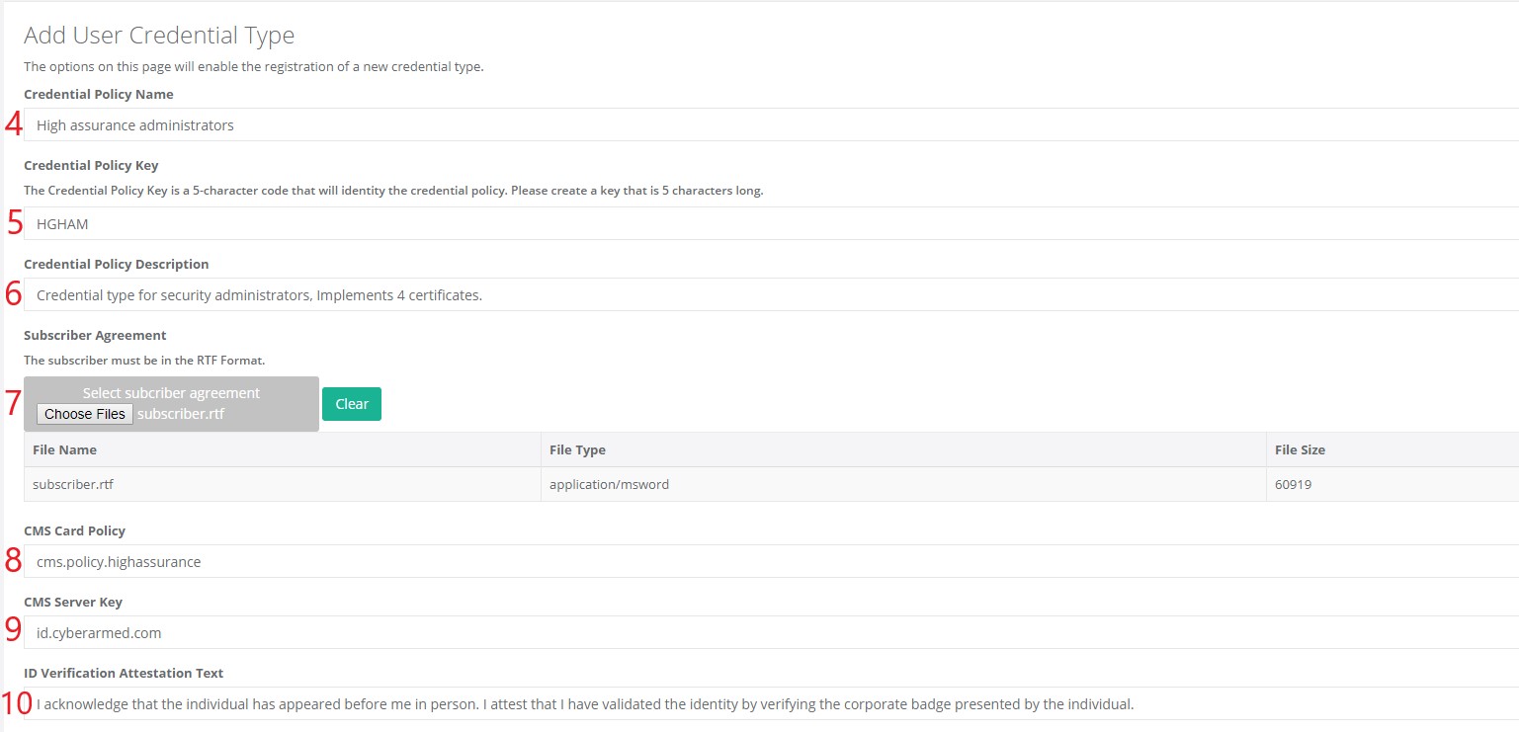Click the Credential Policy Name input field
The height and width of the screenshot is (732, 1519).
(771, 125)
